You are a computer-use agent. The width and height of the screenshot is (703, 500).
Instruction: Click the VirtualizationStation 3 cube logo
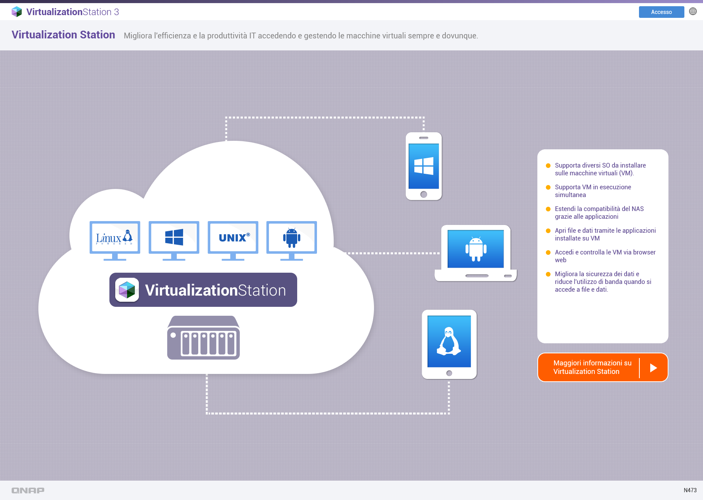coord(17,12)
